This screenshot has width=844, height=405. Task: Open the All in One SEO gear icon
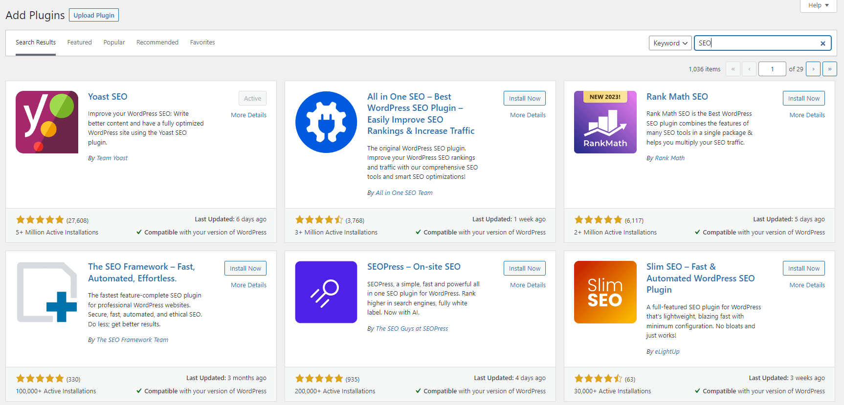click(326, 122)
